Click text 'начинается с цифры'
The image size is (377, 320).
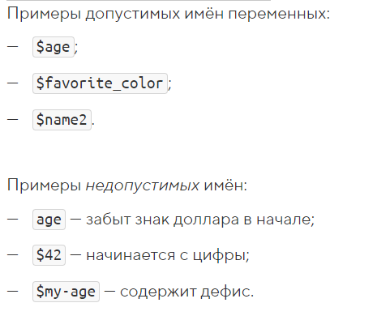[168, 255]
